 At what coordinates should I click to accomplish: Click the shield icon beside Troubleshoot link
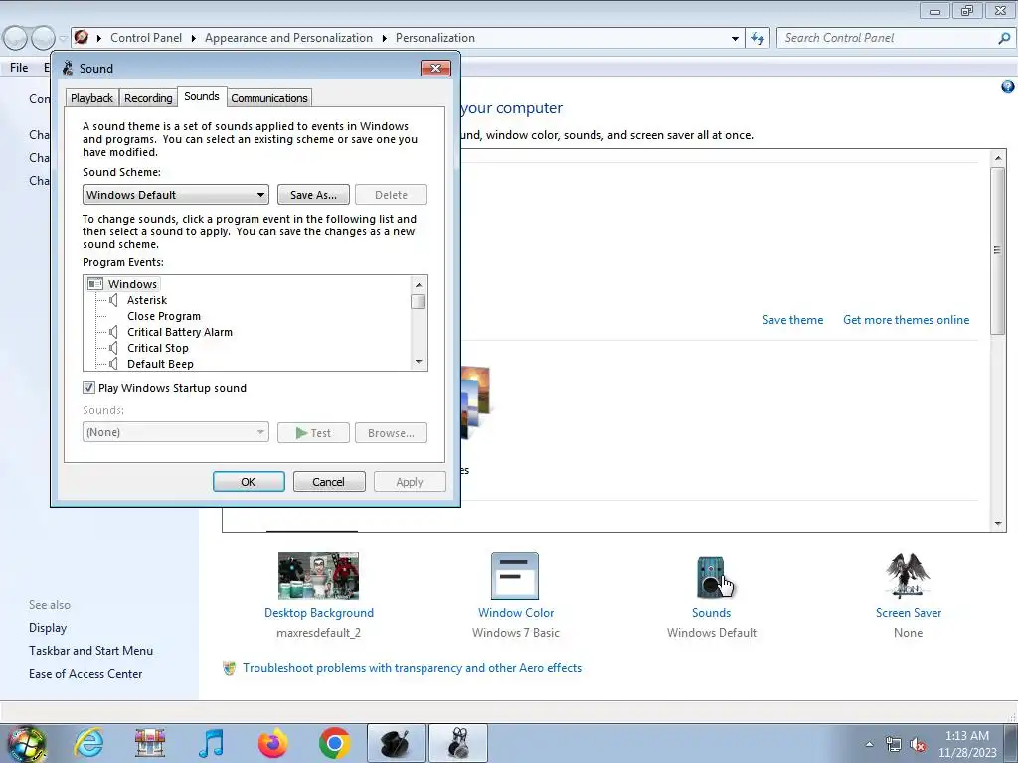click(x=230, y=668)
